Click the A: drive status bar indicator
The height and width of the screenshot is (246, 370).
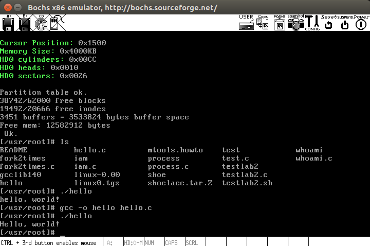click(x=110, y=242)
